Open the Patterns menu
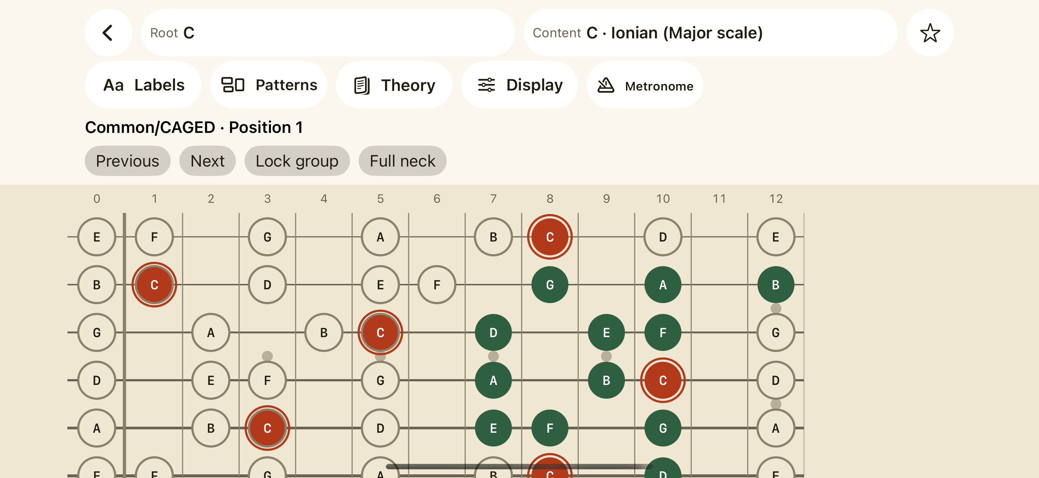1039x478 pixels. coord(268,85)
